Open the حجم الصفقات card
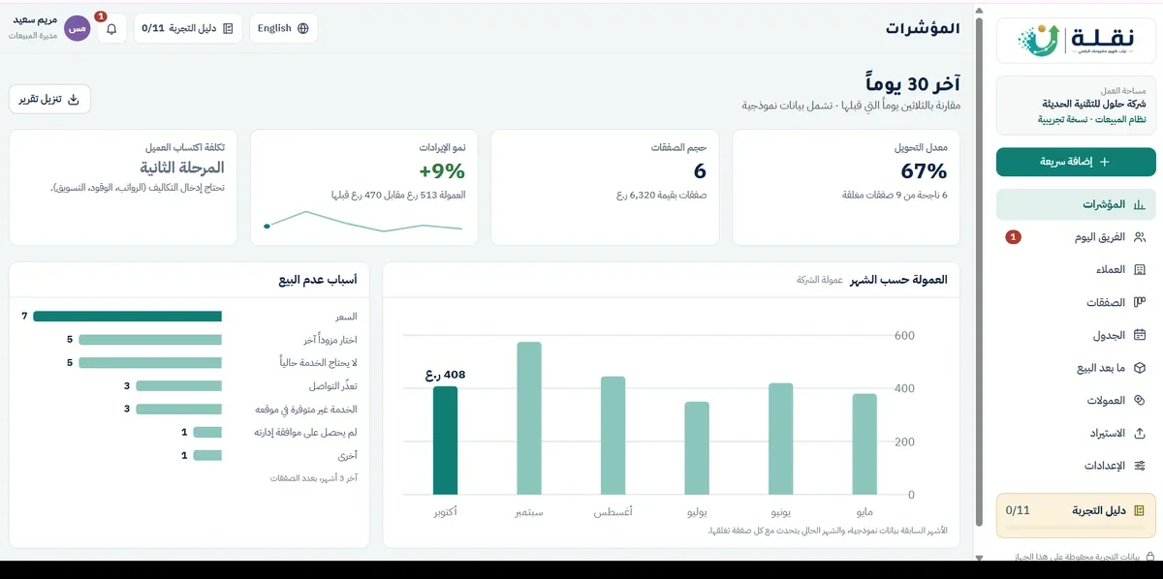The width and height of the screenshot is (1163, 579). point(605,188)
